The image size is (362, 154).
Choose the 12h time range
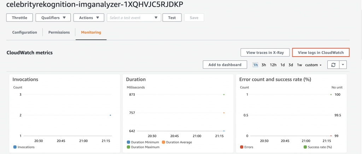point(273,65)
